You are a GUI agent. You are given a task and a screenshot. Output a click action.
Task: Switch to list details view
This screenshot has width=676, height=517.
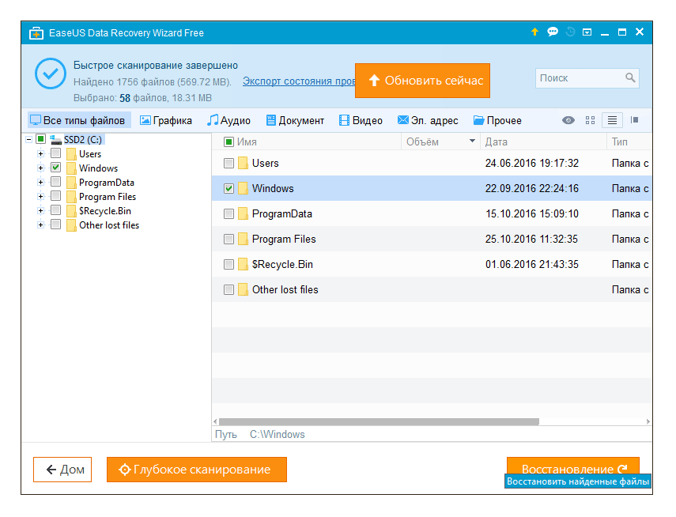611,120
